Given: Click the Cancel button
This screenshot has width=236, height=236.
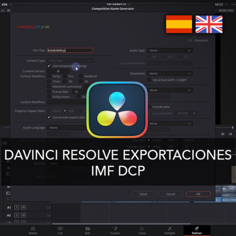Looking at the screenshot, I should click(x=171, y=194).
